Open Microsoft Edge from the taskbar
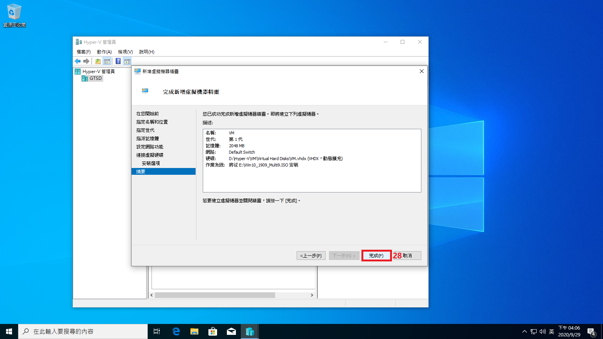603x339 pixels. [x=176, y=331]
